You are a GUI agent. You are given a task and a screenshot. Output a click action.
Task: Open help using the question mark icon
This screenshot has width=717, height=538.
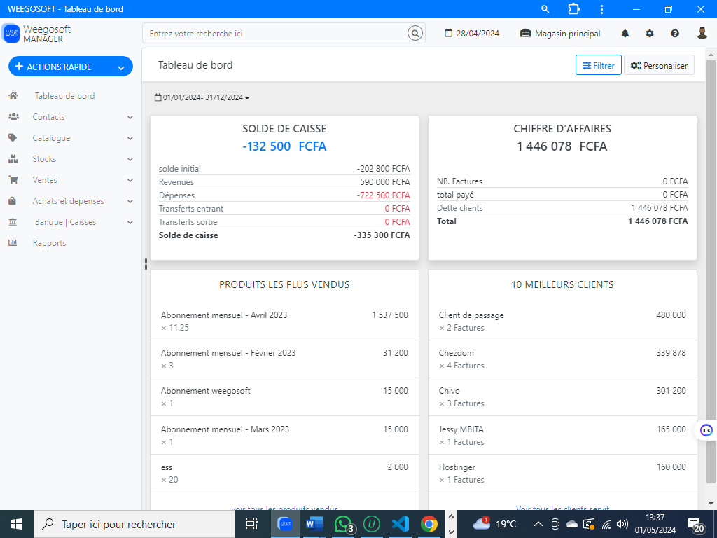point(674,33)
